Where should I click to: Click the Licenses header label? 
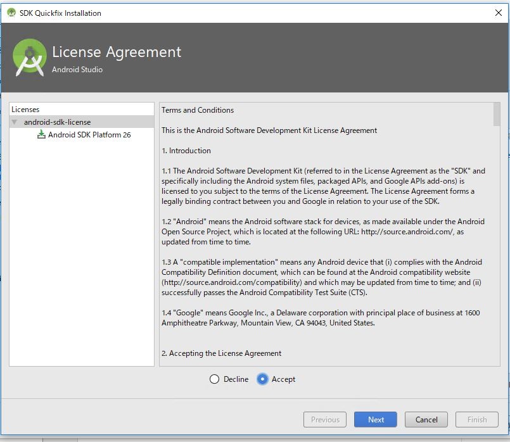[x=25, y=110]
